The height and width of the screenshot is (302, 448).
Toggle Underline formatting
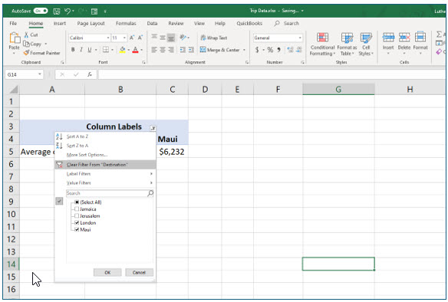(90, 50)
